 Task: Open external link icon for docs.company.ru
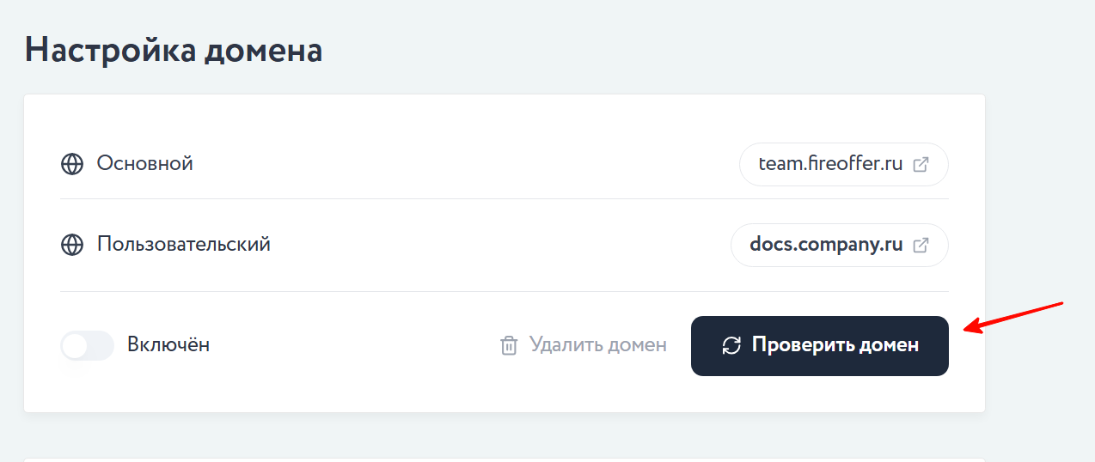[x=921, y=245]
